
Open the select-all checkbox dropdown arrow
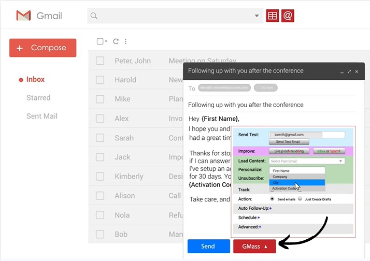tap(106, 41)
